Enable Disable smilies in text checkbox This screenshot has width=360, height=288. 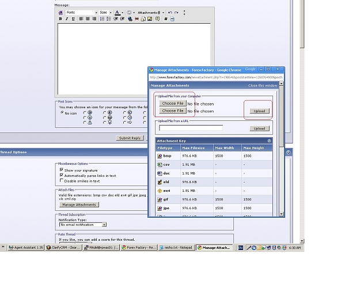[61, 180]
